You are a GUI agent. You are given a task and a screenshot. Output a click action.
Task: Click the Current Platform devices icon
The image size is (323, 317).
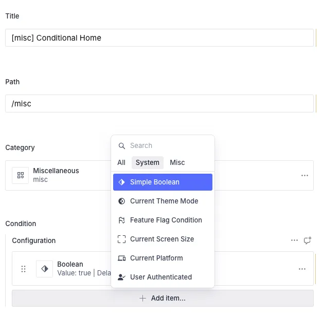point(122,258)
